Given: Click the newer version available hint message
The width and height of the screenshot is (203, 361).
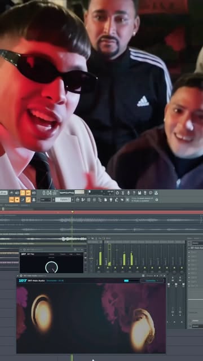Looking at the screenshot, I should coord(142,200).
